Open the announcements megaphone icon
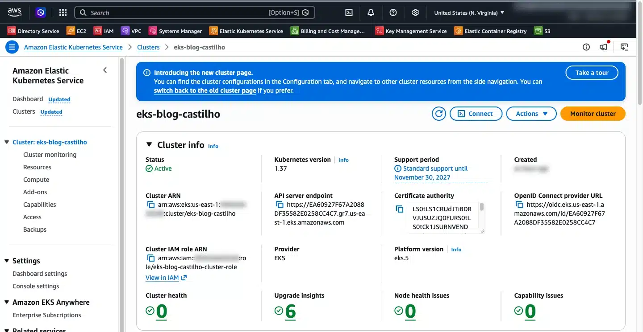643x332 pixels. (x=604, y=47)
